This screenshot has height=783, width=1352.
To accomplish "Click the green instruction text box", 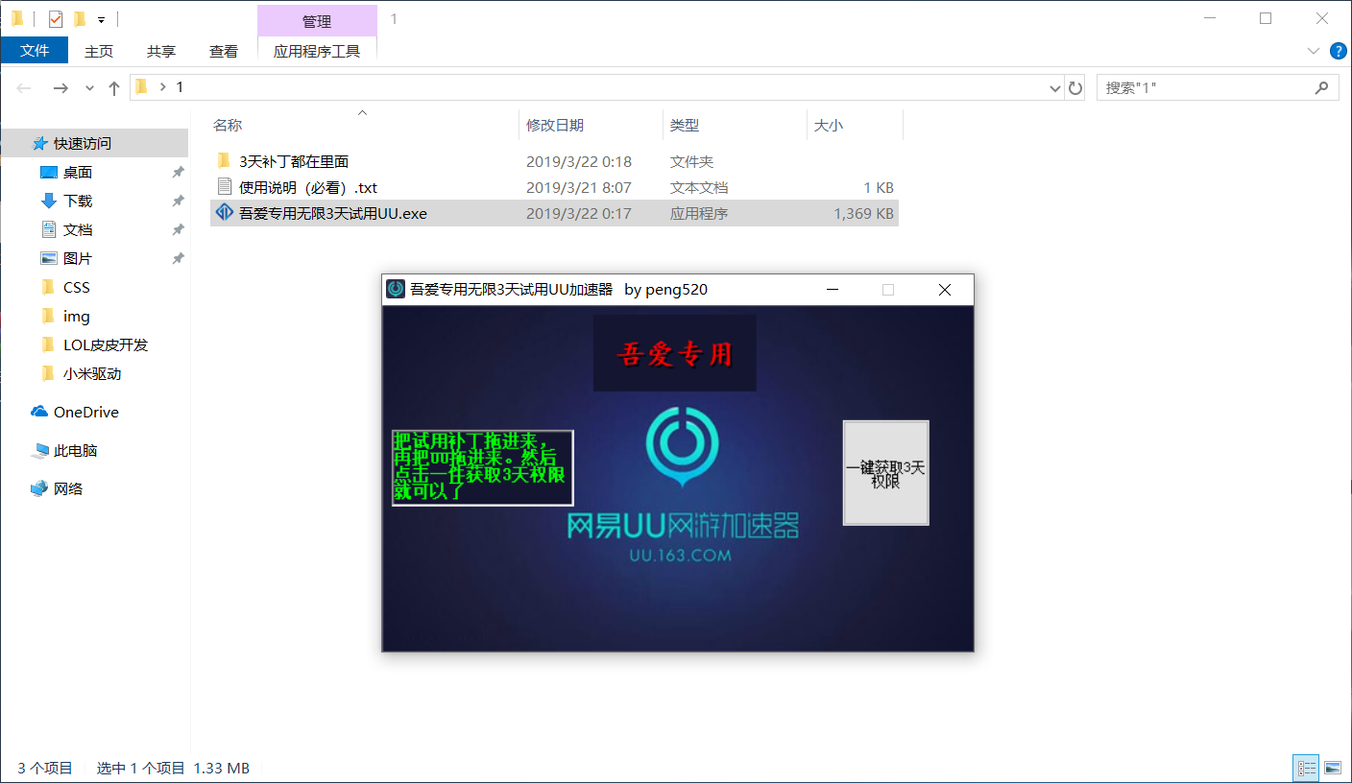I will coord(482,468).
